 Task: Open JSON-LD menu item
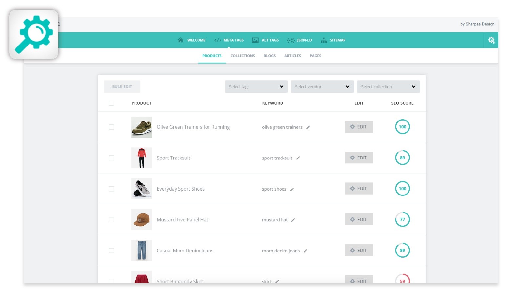pyautogui.click(x=304, y=40)
